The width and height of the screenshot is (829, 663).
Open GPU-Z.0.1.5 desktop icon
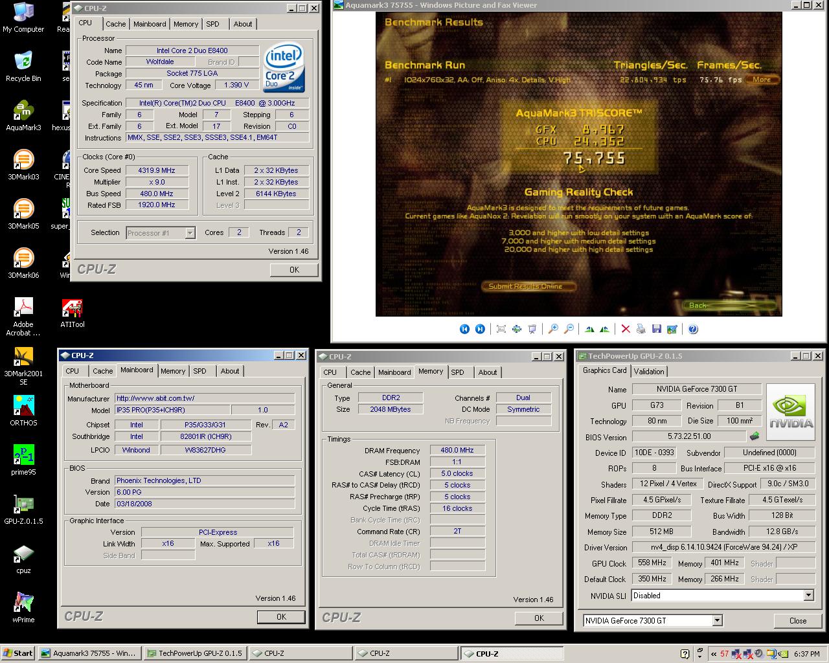tap(23, 509)
